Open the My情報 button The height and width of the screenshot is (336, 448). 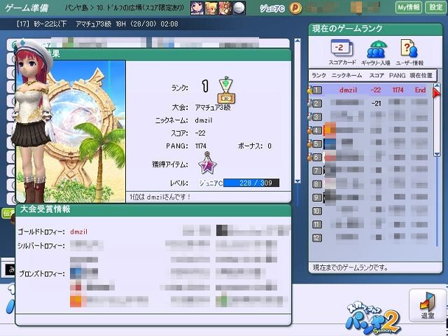click(409, 7)
